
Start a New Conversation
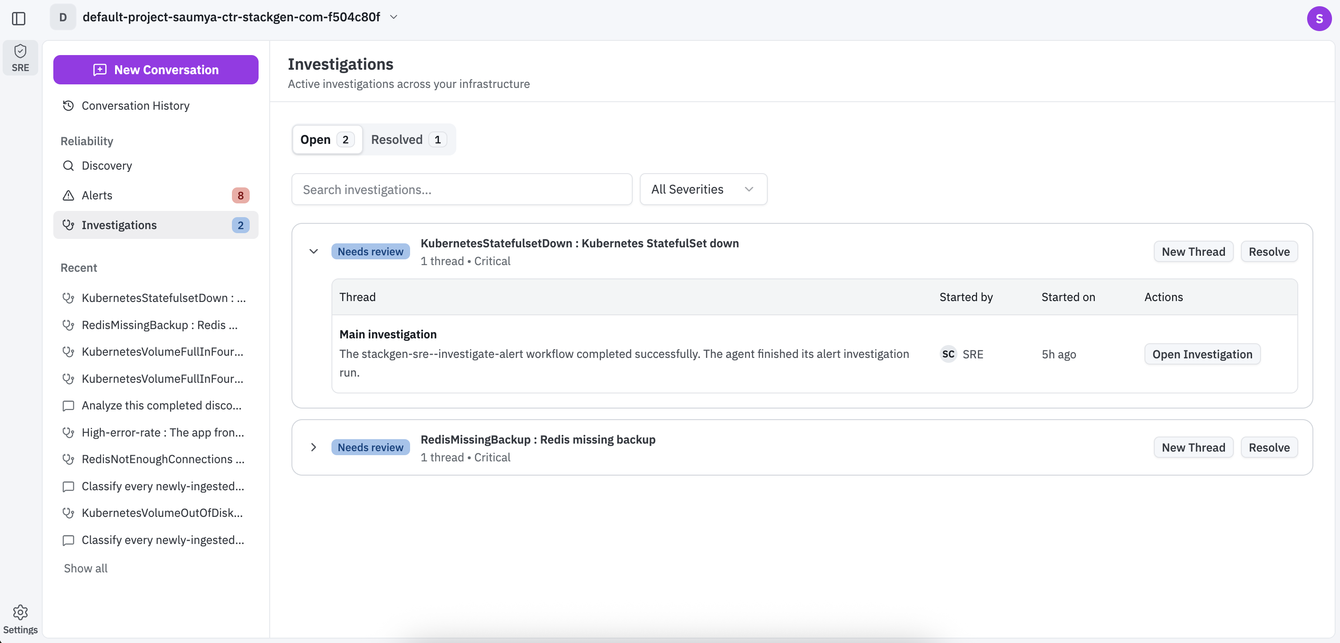156,70
